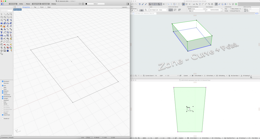
Task: Click the zone category white color swatch
Action: [x=222, y=10]
